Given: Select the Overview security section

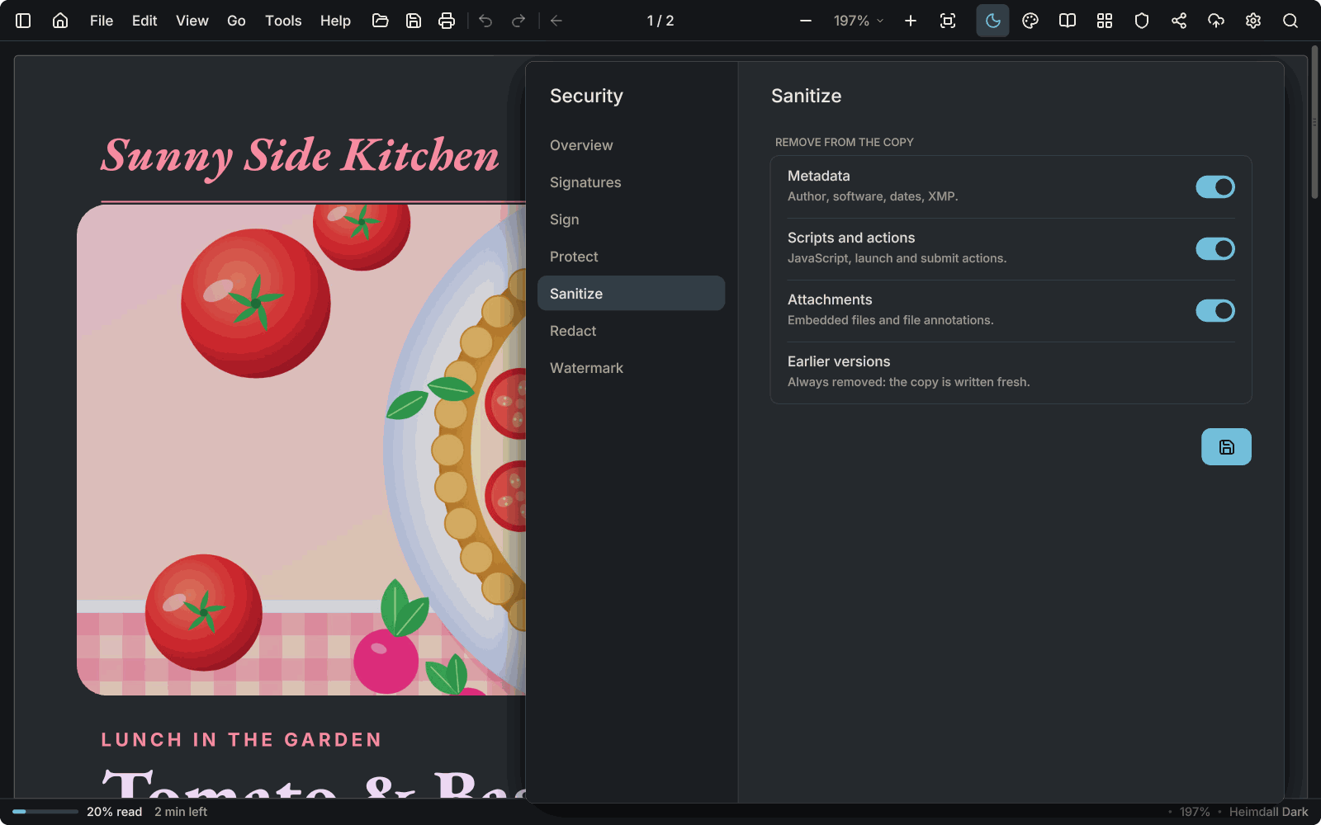Looking at the screenshot, I should point(631,145).
